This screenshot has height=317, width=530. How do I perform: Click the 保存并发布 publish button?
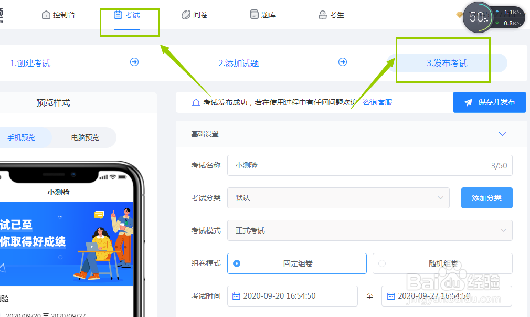(x=489, y=102)
